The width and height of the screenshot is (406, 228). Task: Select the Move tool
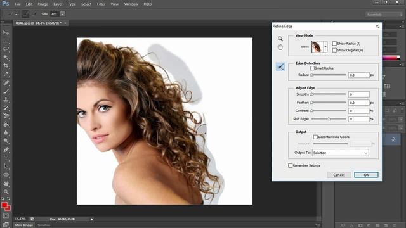[x=6, y=32]
